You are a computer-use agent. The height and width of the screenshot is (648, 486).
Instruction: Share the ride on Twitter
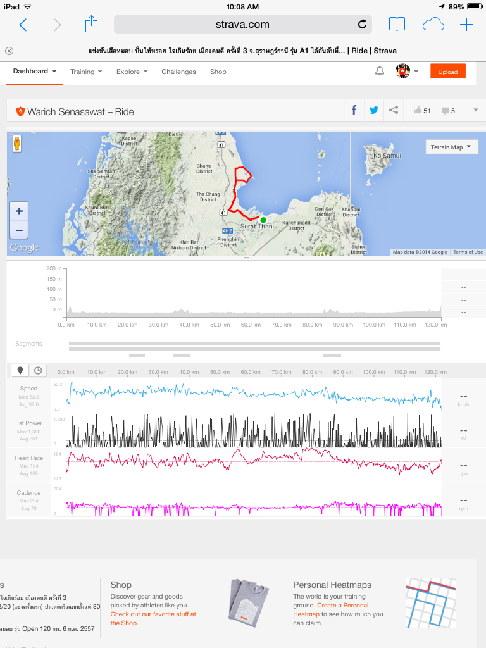[373, 110]
